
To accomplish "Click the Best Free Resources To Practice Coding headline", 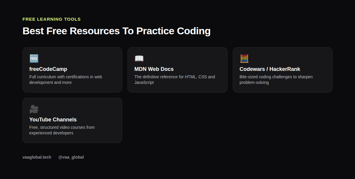I will 117,31.
